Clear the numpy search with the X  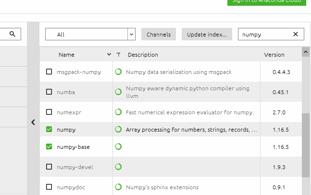click(x=296, y=34)
